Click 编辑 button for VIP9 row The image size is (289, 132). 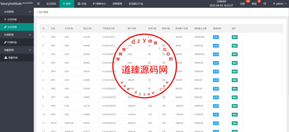[235, 115]
